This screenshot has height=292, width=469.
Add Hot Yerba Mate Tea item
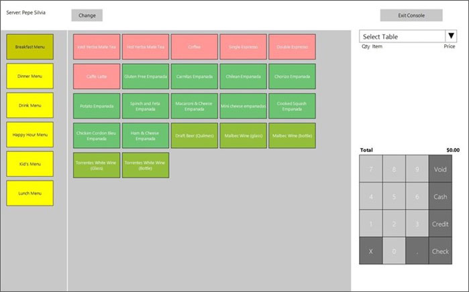[146, 47]
